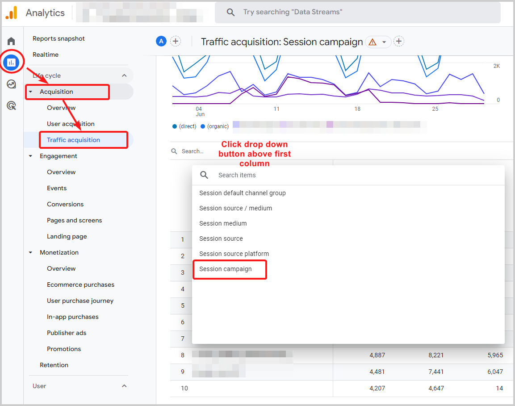Viewport: 515px width, 406px height.
Task: Click value 6,047 in row 9
Action: (495, 372)
